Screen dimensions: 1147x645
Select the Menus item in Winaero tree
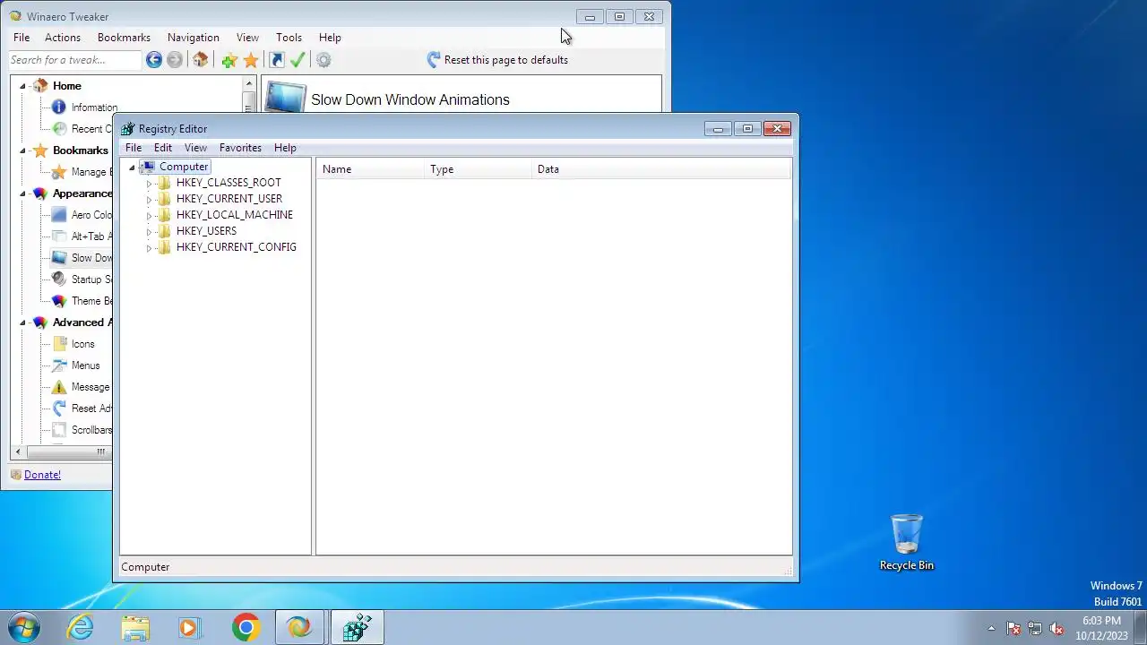click(85, 365)
